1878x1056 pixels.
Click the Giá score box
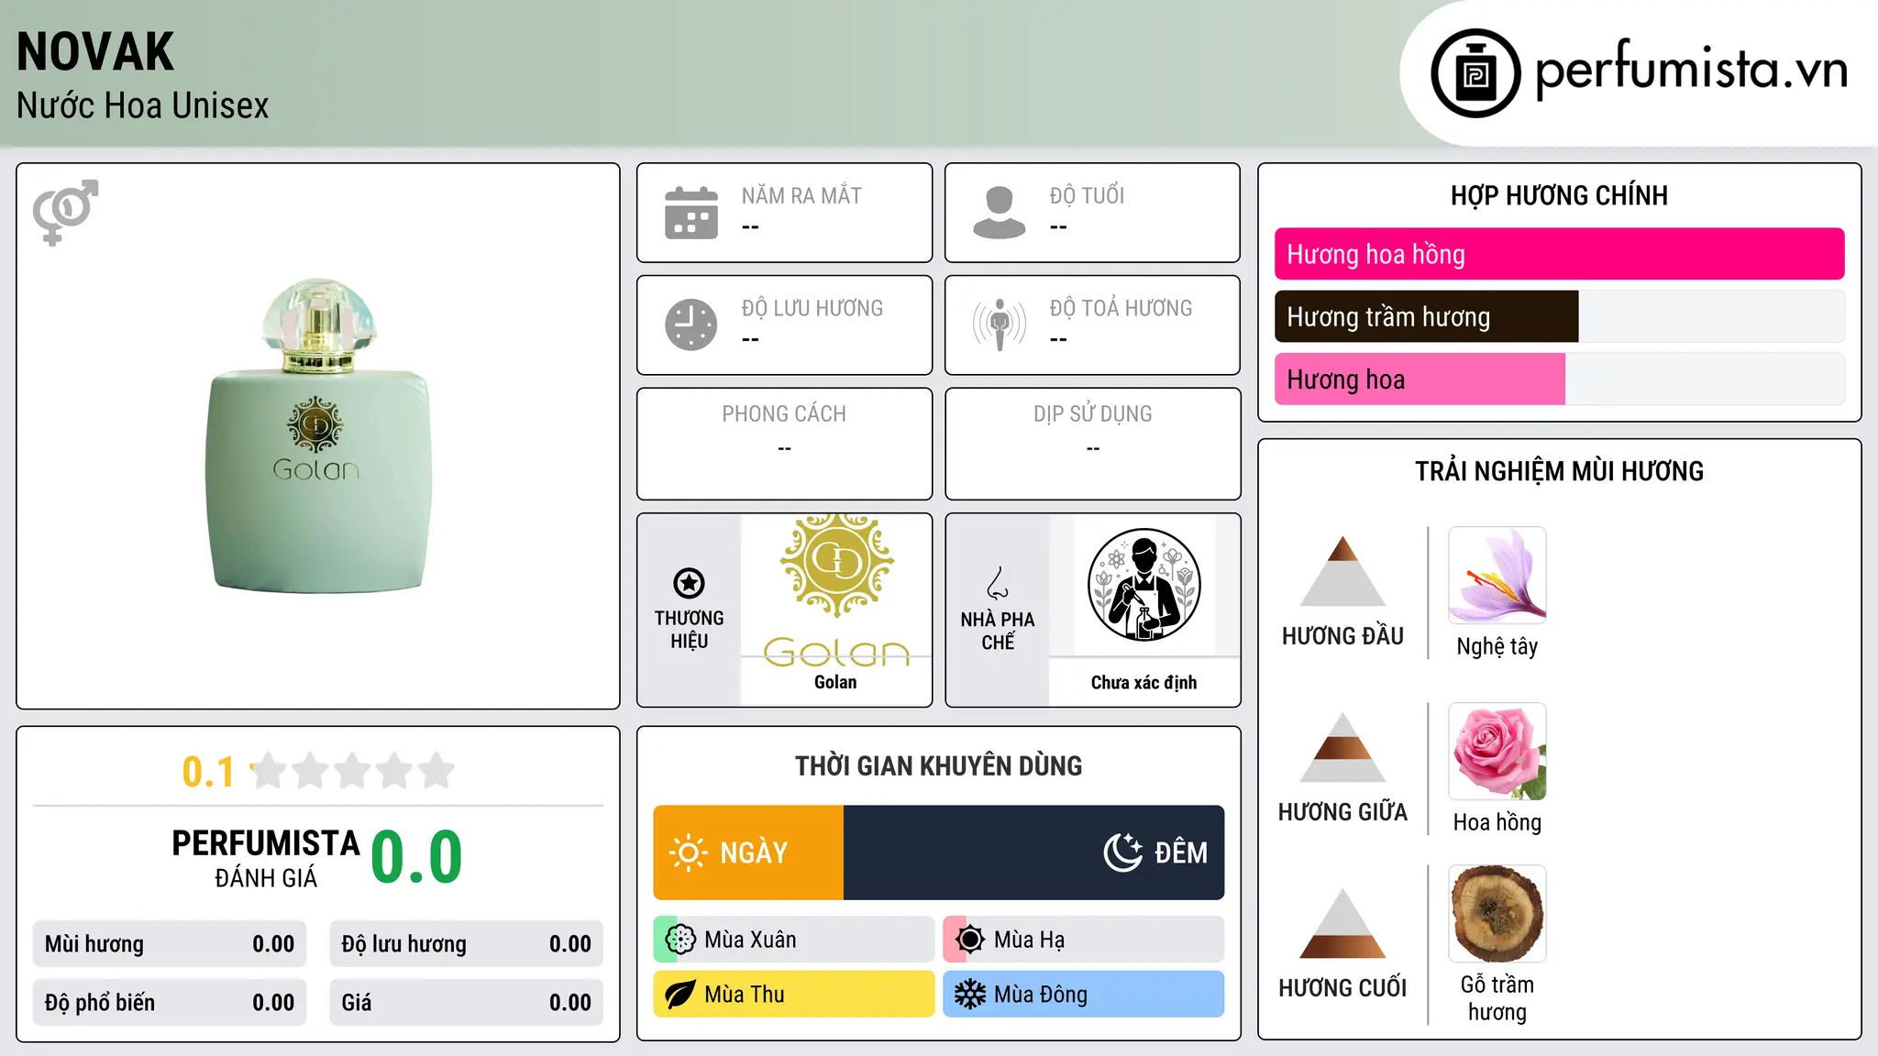(x=467, y=1003)
